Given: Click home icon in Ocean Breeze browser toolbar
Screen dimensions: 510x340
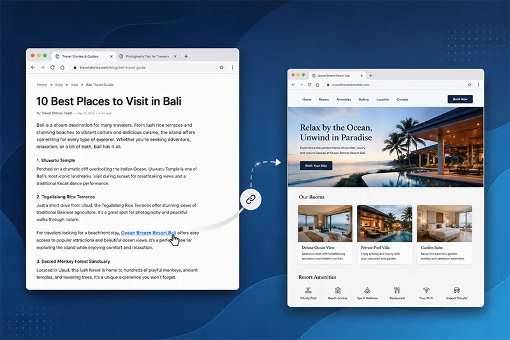Looking at the screenshot, I should [x=317, y=85].
